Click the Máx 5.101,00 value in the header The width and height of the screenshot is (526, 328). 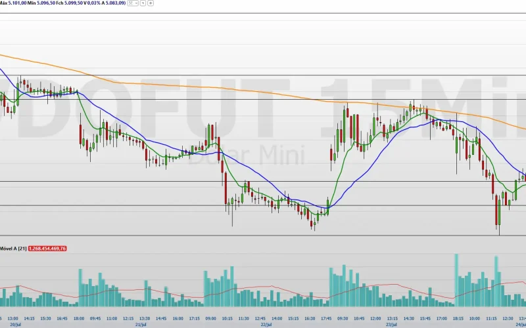13,3
